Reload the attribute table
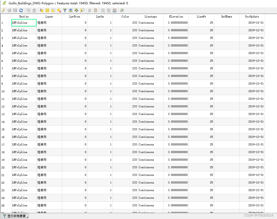Image resolution: width=277 pixels, height=219 pixels. click(x=21, y=10)
